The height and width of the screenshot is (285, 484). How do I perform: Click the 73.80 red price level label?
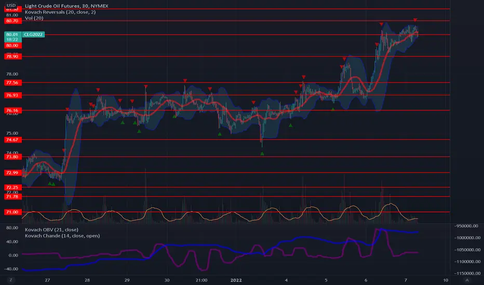(12, 157)
